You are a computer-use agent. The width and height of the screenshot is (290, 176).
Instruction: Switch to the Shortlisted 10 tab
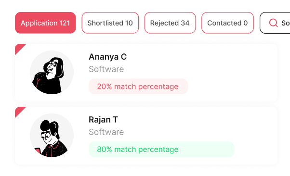(x=110, y=23)
